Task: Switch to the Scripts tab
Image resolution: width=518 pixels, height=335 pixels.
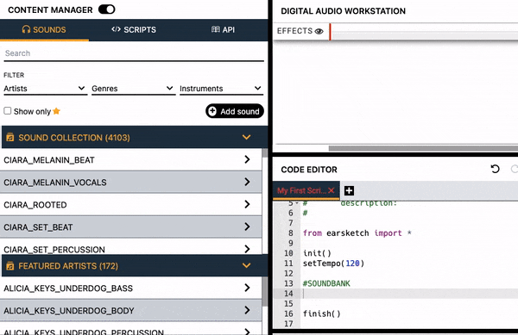Action: click(x=134, y=29)
